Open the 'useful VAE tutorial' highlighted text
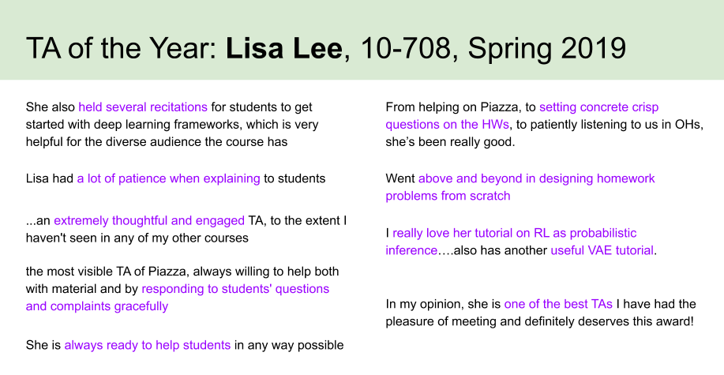The image size is (724, 375). click(602, 250)
